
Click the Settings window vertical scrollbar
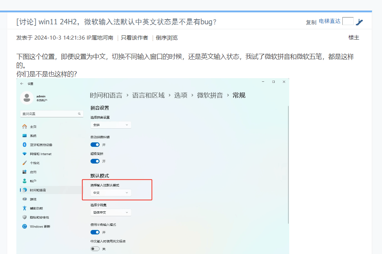[288, 165]
